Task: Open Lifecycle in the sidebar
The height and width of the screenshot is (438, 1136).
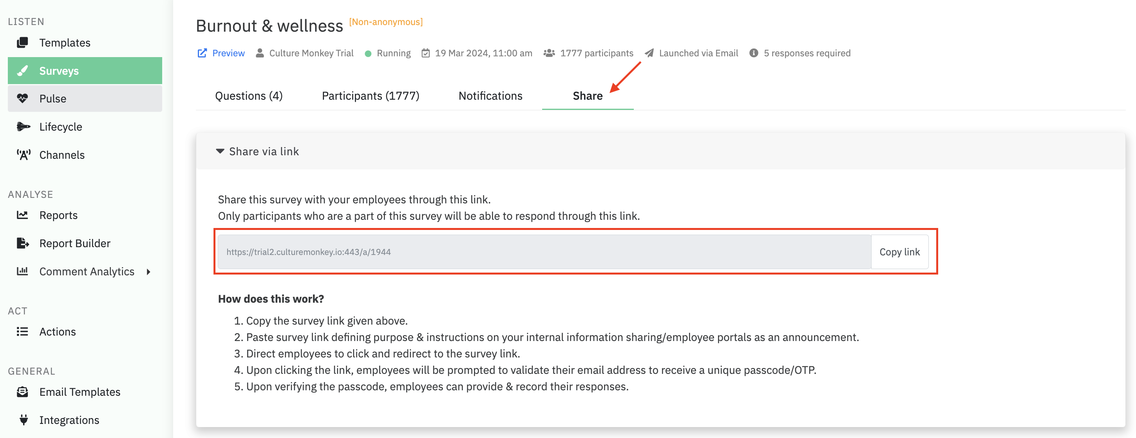Action: pyautogui.click(x=85, y=126)
